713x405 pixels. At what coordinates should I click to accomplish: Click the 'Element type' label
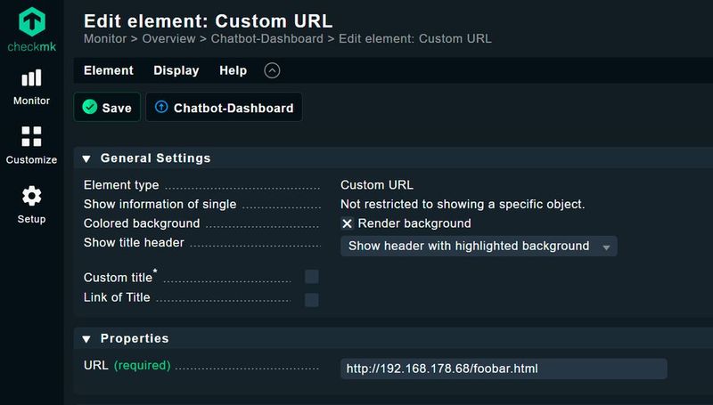[x=121, y=185]
